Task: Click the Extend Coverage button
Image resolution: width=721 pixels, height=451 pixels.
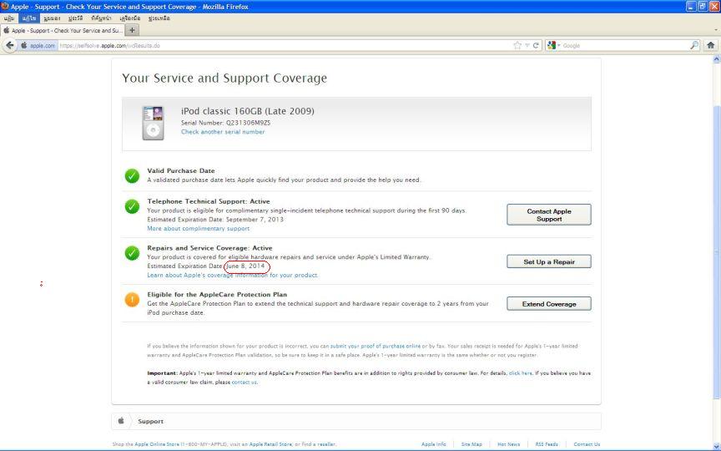Action: coord(548,304)
